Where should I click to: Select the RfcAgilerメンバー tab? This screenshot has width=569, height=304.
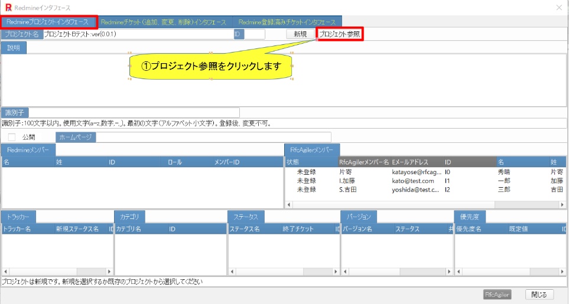pos(312,150)
